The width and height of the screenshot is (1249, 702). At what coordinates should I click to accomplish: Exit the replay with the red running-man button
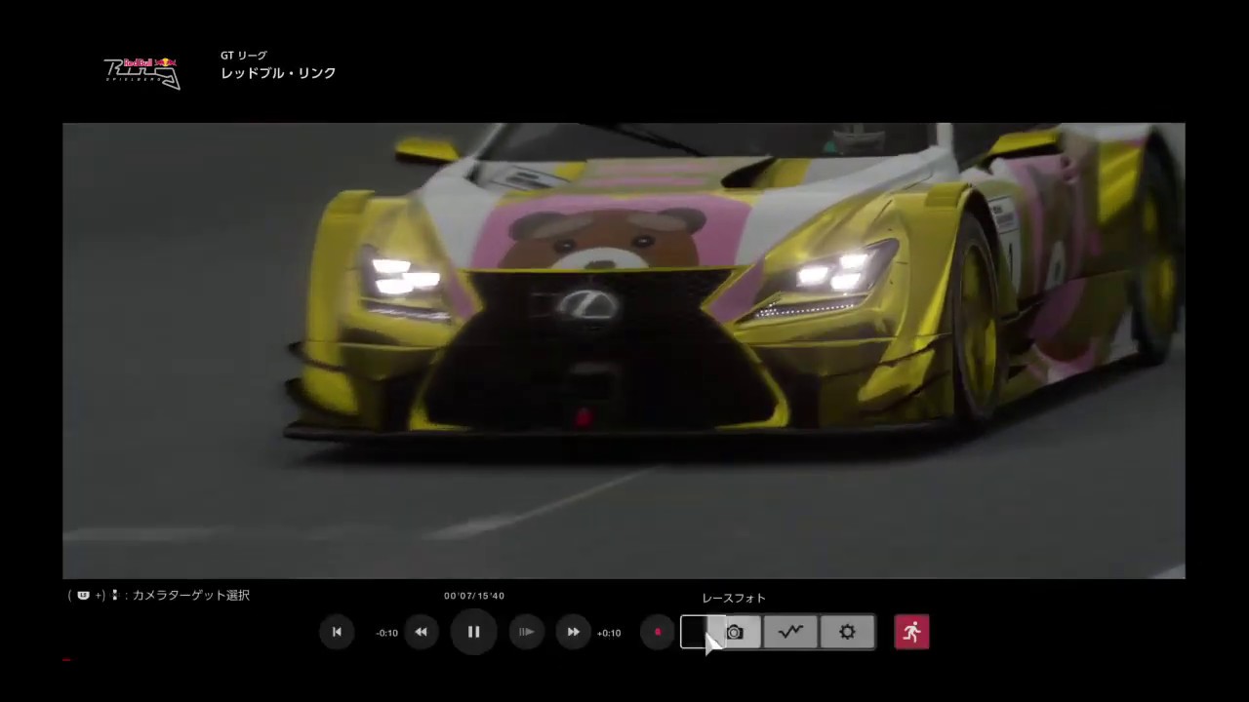pyautogui.click(x=911, y=632)
